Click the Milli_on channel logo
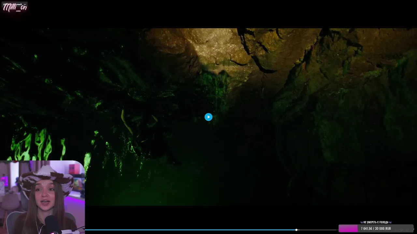Image resolution: width=417 pixels, height=234 pixels. 15,8
